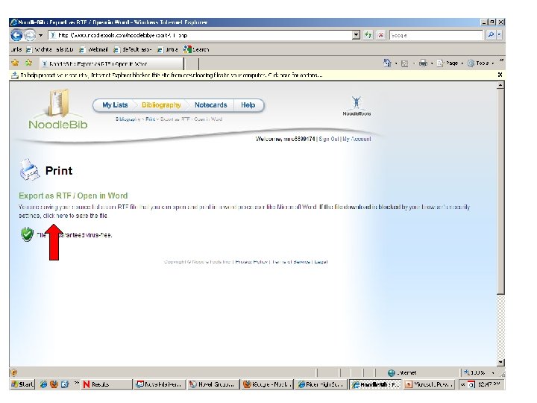Viewport: 537px width, 403px height.
Task: Open the Search link in Links bar
Action: (196, 50)
